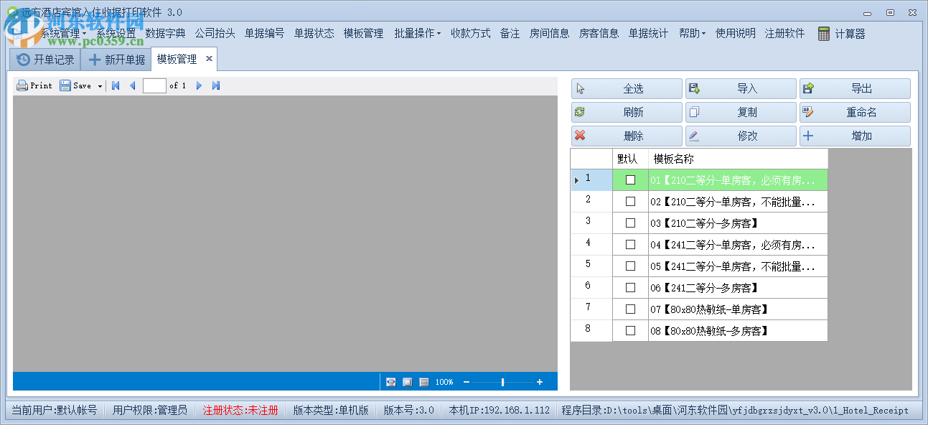Open the 单据状态 menu

pos(314,33)
